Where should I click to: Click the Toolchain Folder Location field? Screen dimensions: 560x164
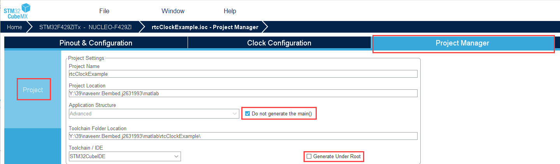(x=243, y=136)
